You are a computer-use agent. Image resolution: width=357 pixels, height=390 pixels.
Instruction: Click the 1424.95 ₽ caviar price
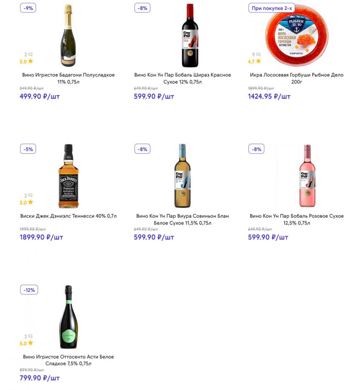click(x=269, y=96)
